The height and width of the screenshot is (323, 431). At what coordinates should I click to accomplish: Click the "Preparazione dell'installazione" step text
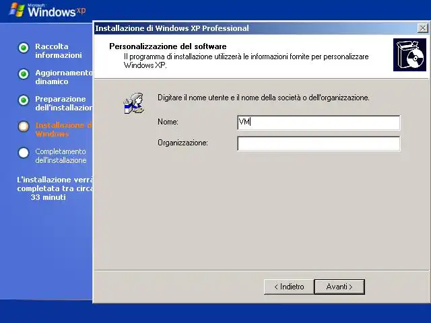click(x=64, y=103)
